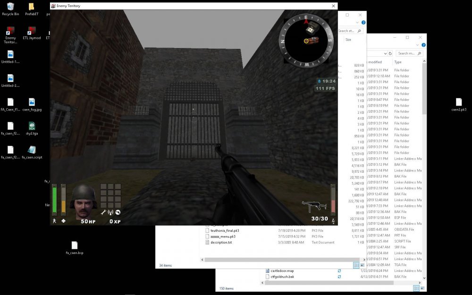The height and width of the screenshot is (295, 472).
Task: Click the Search m... search box
Action: 409,53
